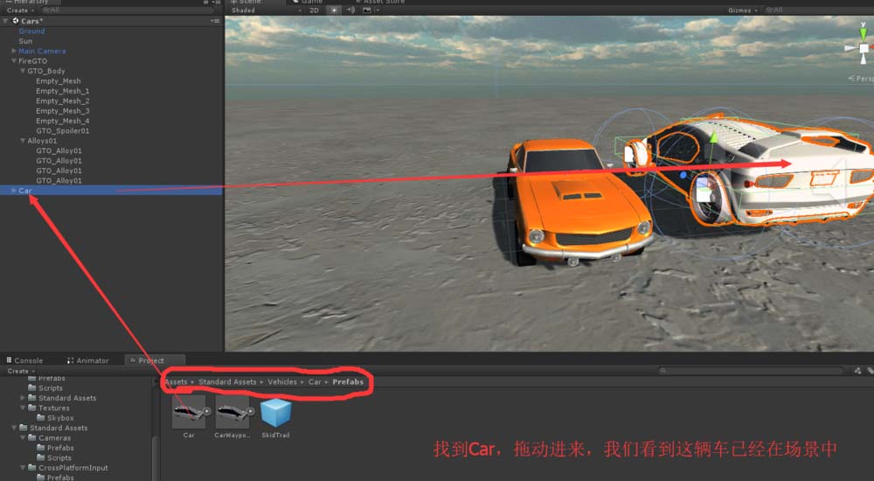Collapse the Cars* scene root

click(5, 21)
